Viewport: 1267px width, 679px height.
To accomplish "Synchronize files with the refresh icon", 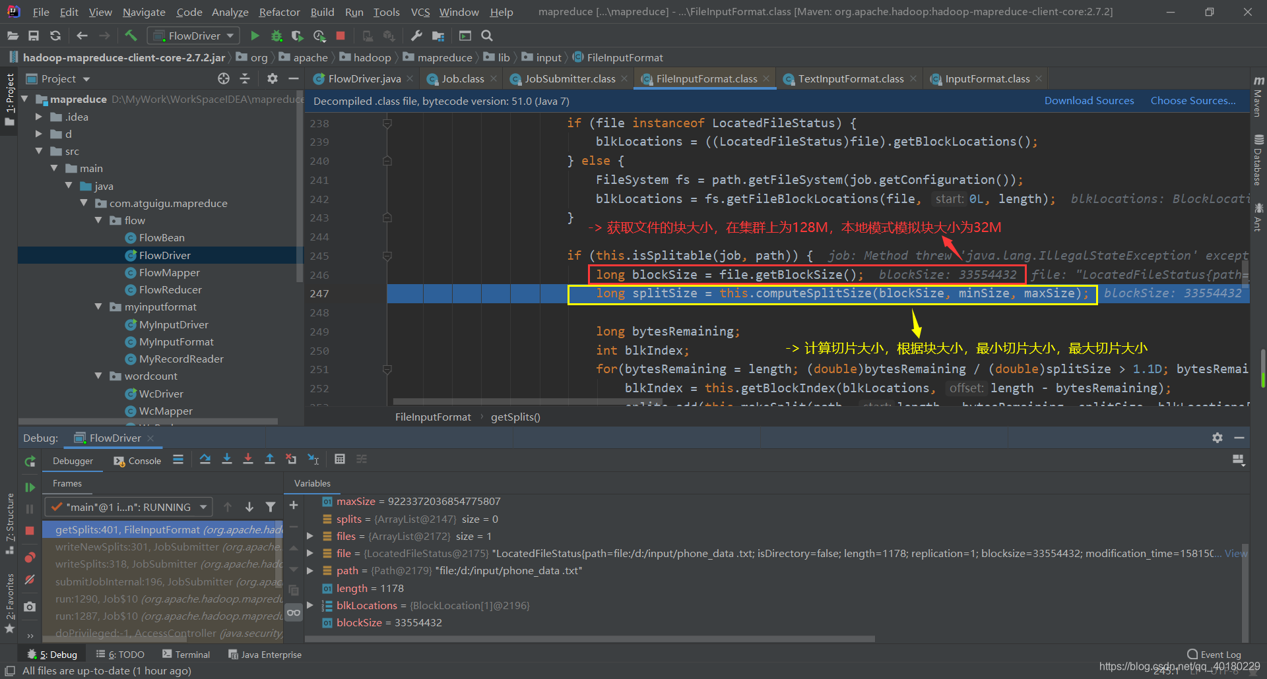I will pos(55,36).
